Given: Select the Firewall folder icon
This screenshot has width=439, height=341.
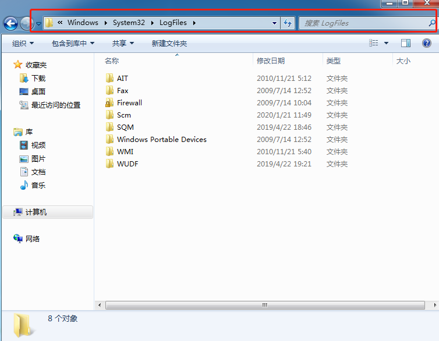Looking at the screenshot, I should pyautogui.click(x=109, y=103).
